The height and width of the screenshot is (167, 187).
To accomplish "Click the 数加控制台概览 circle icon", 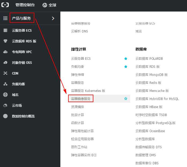I will [5, 116].
